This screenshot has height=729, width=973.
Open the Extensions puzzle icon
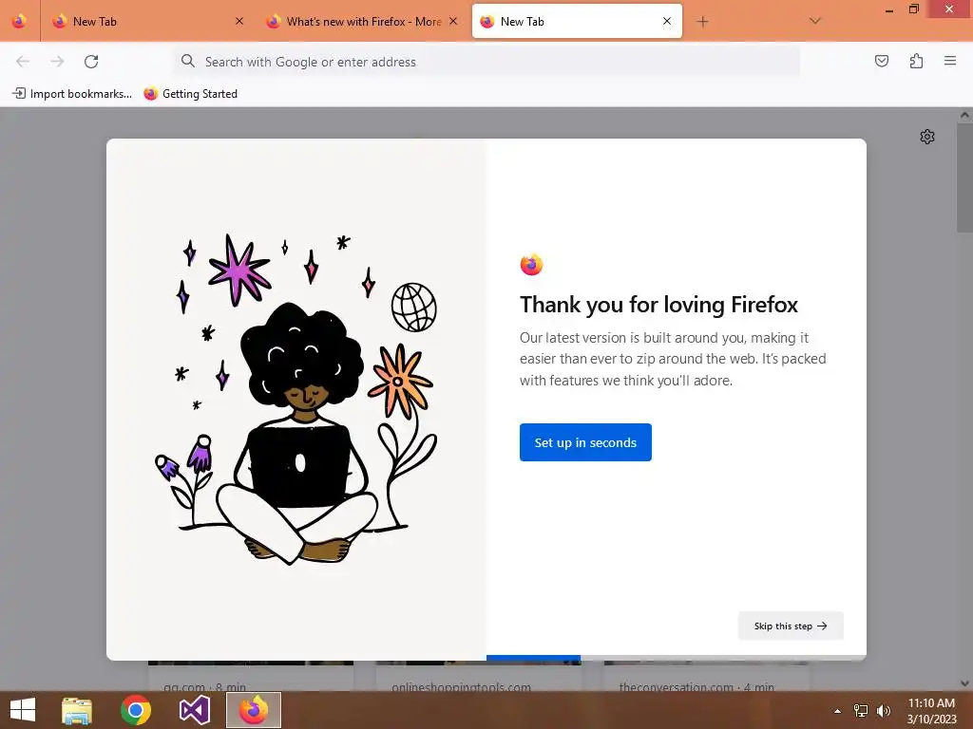point(916,61)
